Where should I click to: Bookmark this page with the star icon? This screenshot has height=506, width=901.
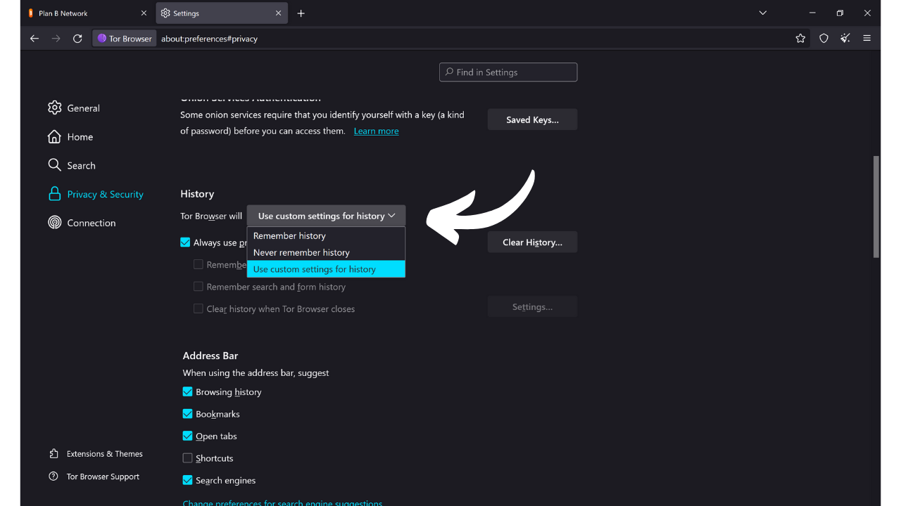pyautogui.click(x=800, y=39)
